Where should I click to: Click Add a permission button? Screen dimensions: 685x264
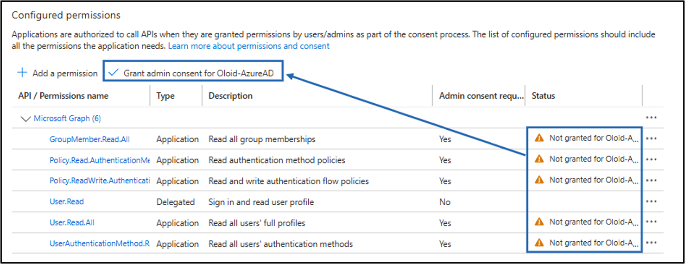(57, 73)
